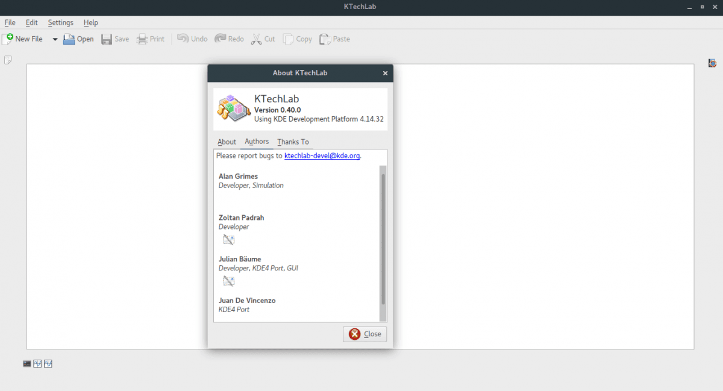Screen dimensions: 723x391
Task: Click the author name Juan De Vincenzo
Action: [x=247, y=300]
